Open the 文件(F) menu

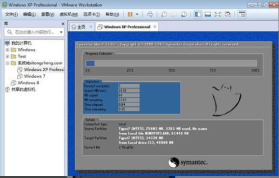tap(11, 14)
